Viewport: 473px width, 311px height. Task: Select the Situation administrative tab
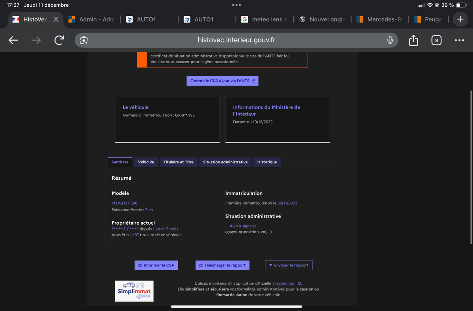pos(225,162)
